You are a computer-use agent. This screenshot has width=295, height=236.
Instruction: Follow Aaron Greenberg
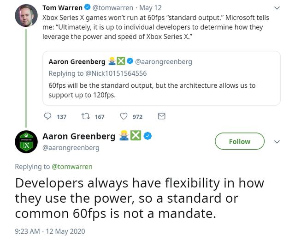coord(240,141)
